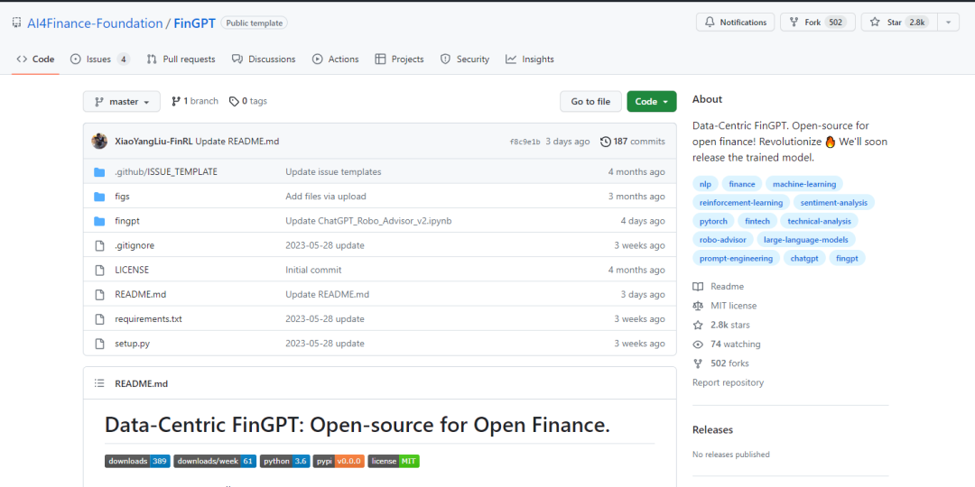Image resolution: width=975 pixels, height=487 pixels.
Task: Open the f8c9e1b commit hash link
Action: point(525,142)
